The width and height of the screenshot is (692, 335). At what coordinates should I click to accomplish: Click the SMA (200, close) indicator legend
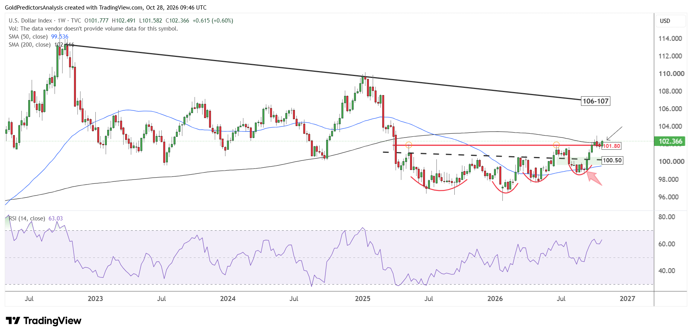tap(29, 45)
